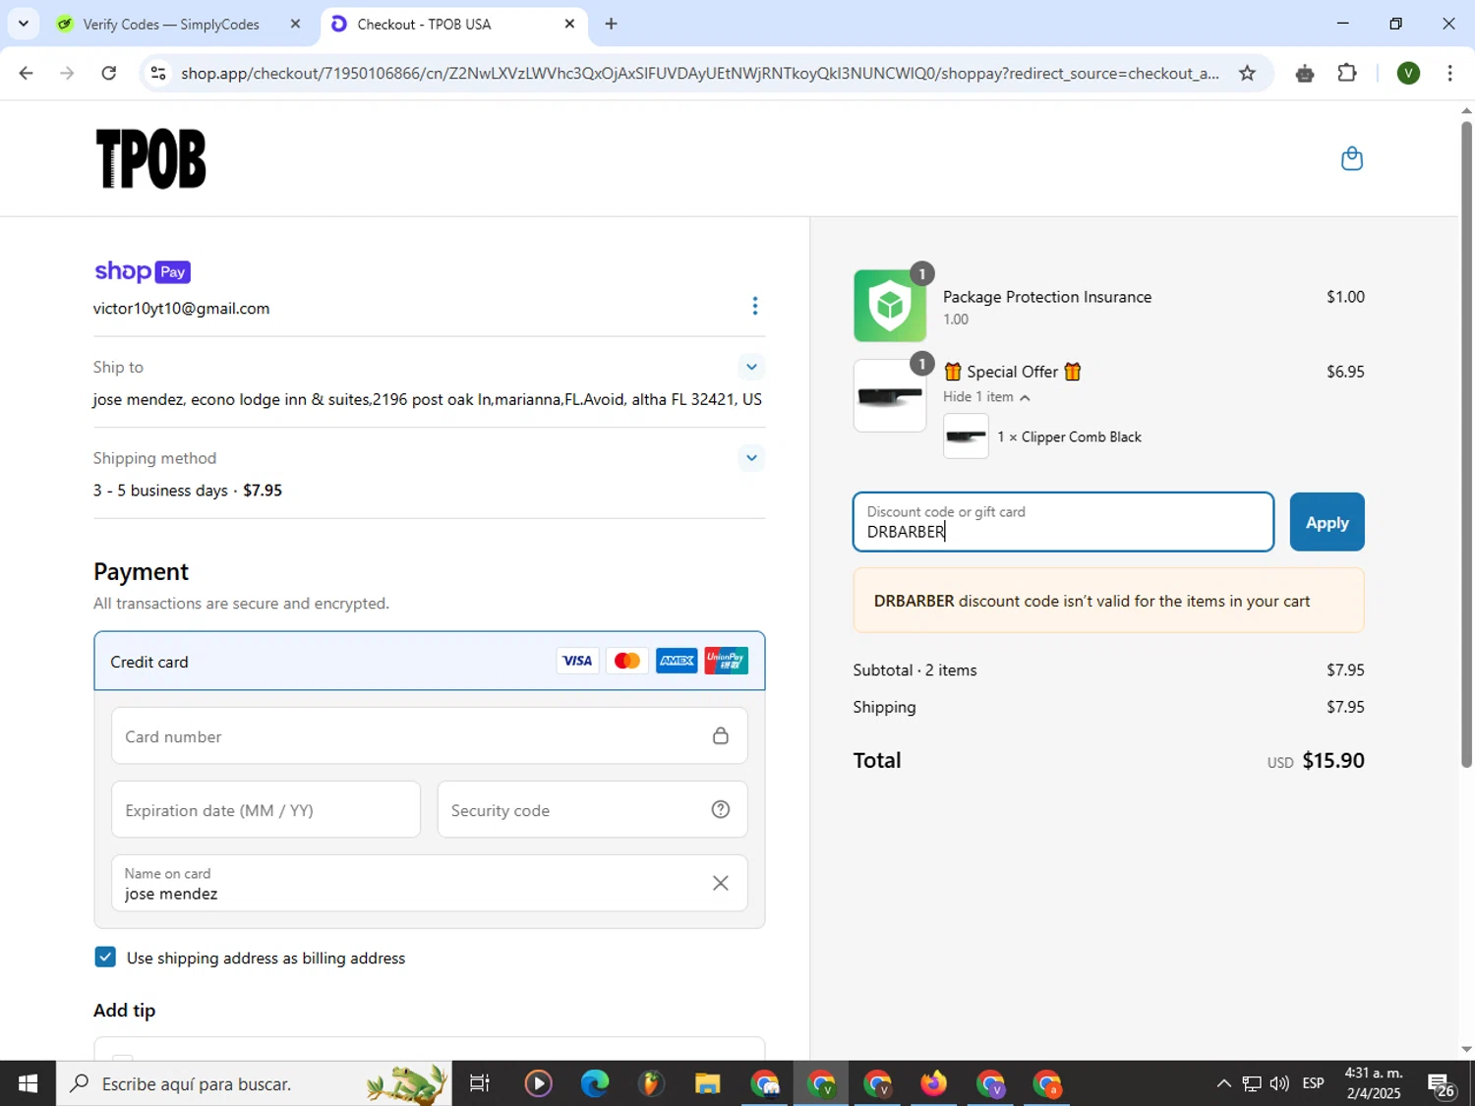Click the total amount $15.90
Viewport: 1475px width, 1106px height.
click(1332, 760)
